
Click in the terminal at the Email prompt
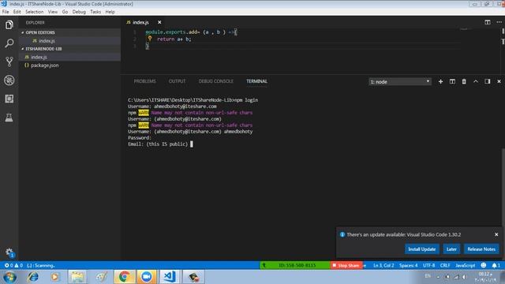[192, 144]
